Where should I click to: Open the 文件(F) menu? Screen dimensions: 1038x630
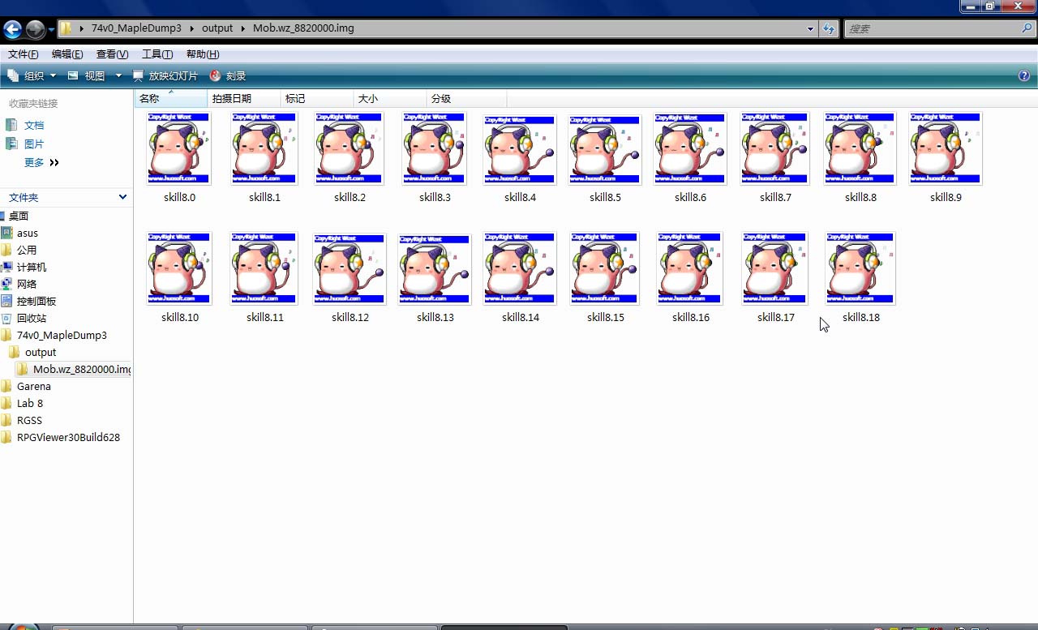click(x=23, y=54)
